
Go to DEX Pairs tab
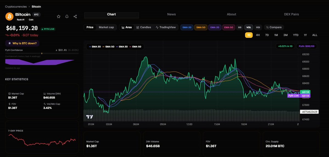(x=291, y=14)
